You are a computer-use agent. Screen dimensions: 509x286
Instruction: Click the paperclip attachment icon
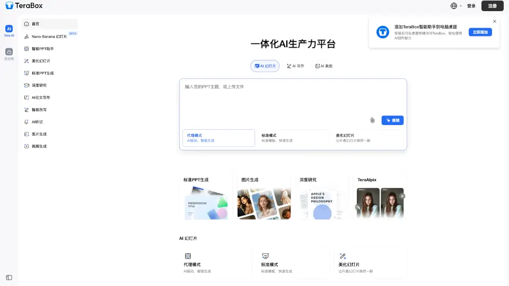point(372,120)
